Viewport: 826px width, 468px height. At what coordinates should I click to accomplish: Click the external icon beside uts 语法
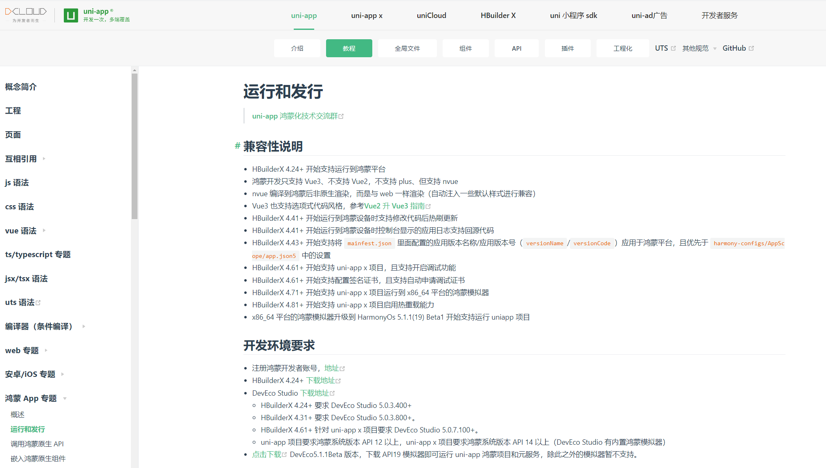pos(38,303)
